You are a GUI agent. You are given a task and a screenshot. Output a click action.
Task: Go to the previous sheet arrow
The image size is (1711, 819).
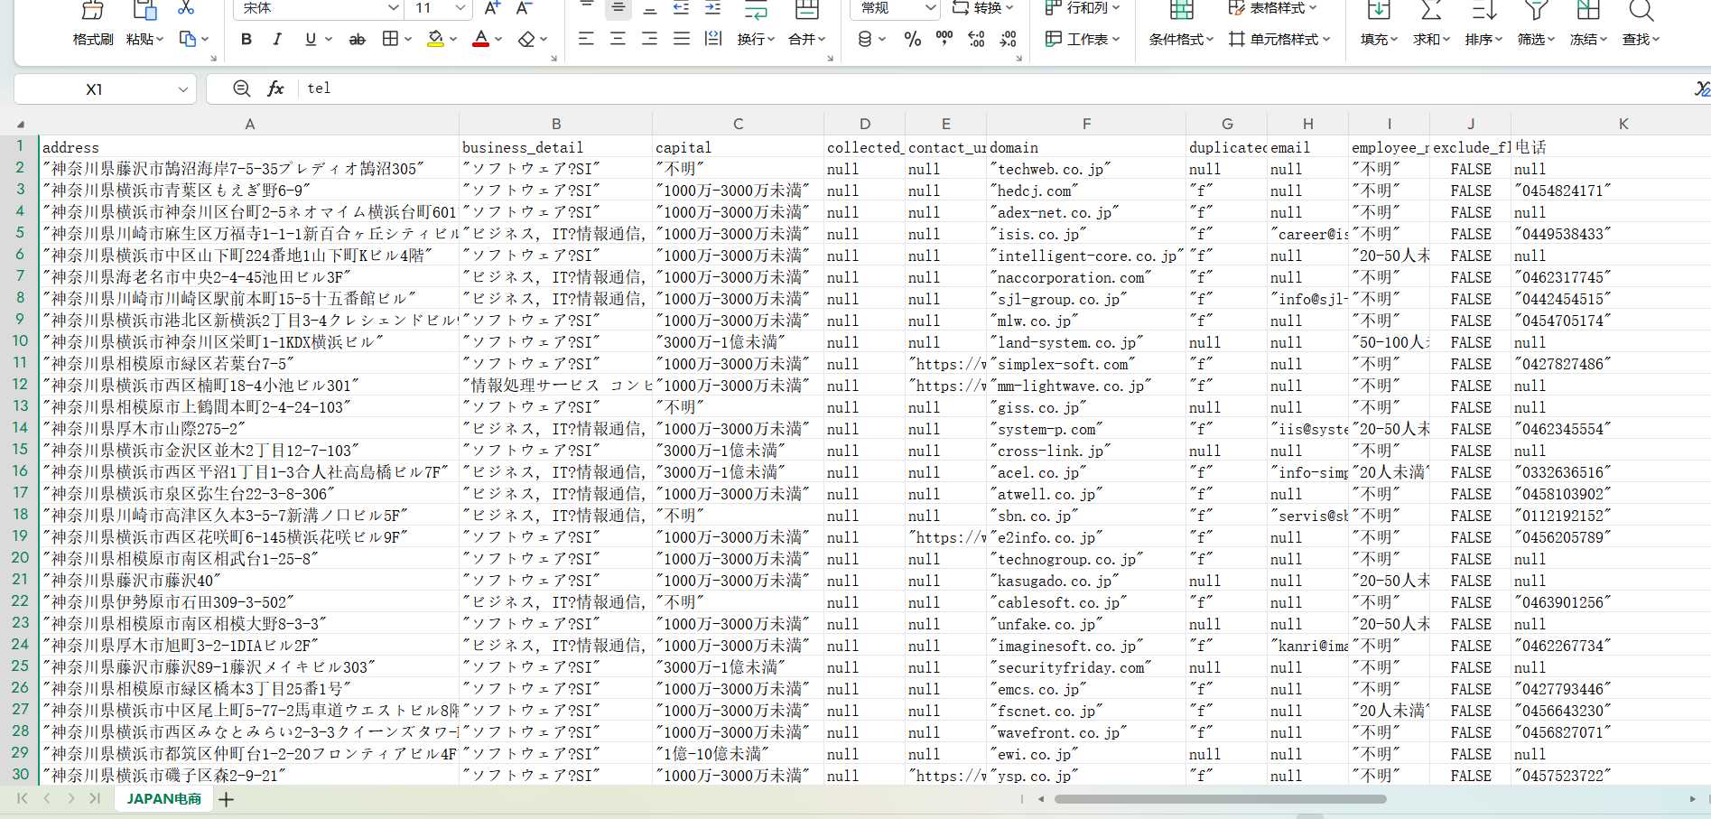coord(47,798)
